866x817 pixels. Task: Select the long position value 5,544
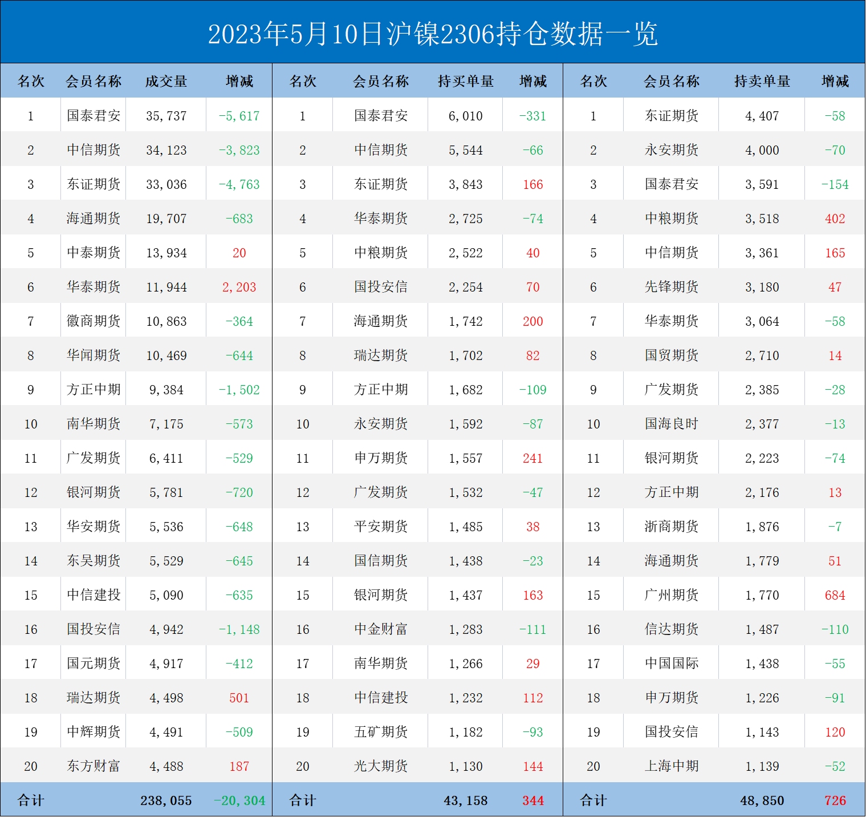point(465,150)
